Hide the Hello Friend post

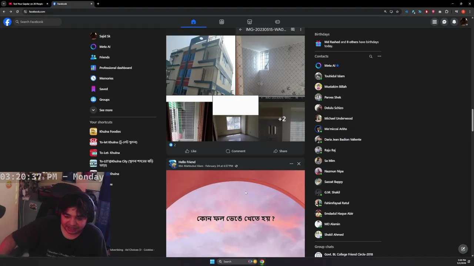tap(299, 164)
